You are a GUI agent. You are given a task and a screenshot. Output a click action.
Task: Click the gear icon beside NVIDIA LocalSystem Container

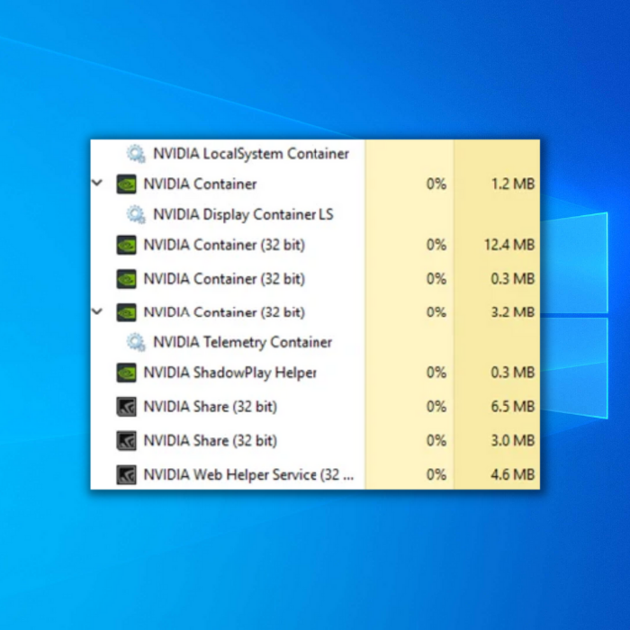[x=136, y=154]
